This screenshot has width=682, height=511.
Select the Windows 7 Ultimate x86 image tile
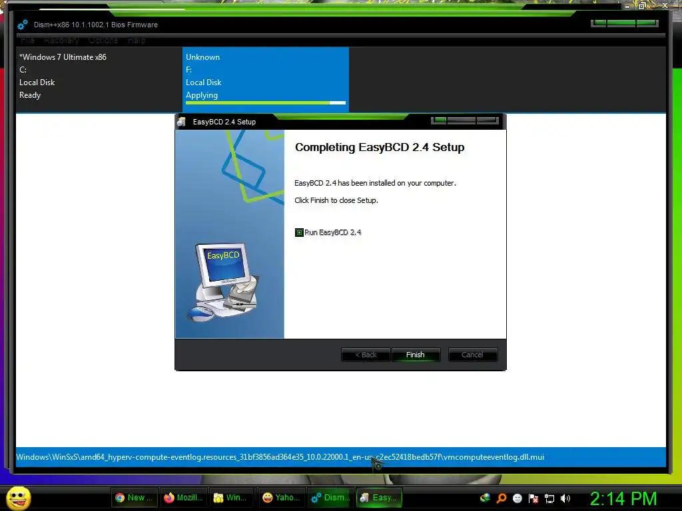click(99, 80)
